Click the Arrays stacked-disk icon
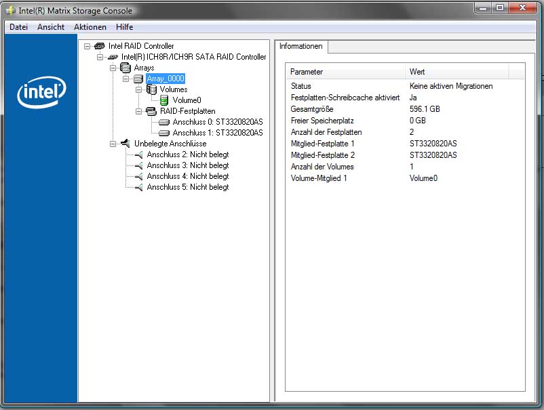544x410 pixels. [x=125, y=68]
